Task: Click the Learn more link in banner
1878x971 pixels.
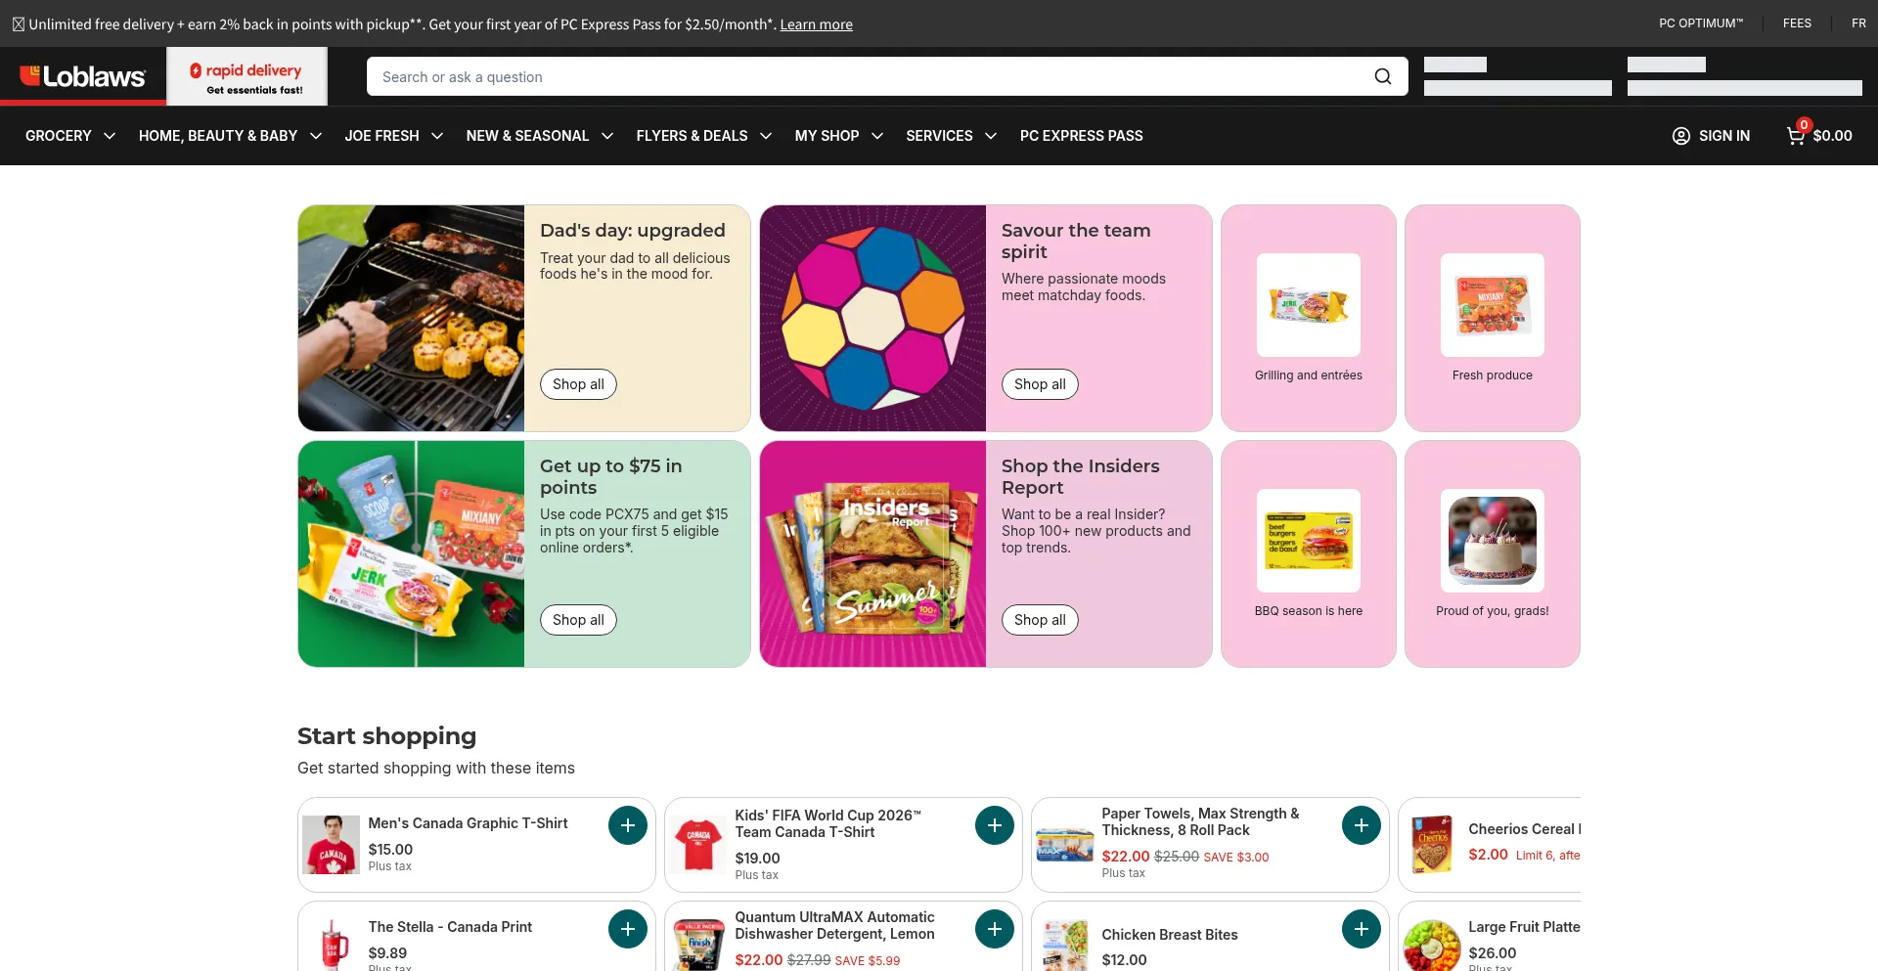Action: coord(816,24)
